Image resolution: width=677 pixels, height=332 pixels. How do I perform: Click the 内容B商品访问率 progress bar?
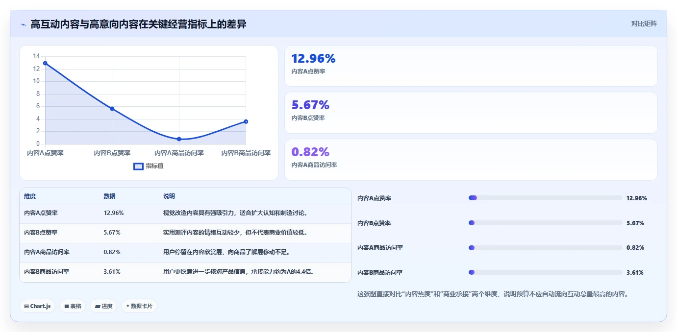pos(545,272)
